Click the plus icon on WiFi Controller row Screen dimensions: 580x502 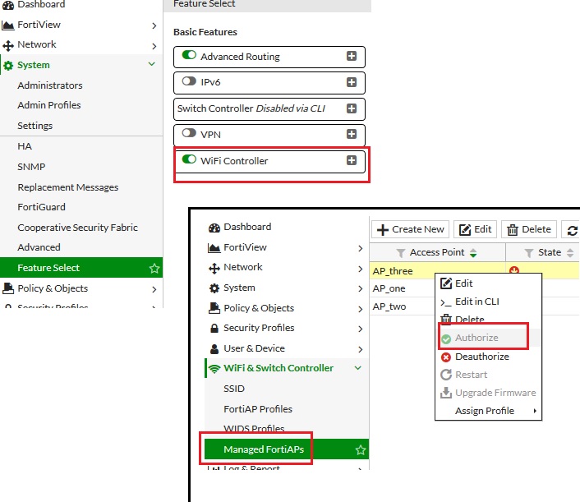[x=352, y=160]
